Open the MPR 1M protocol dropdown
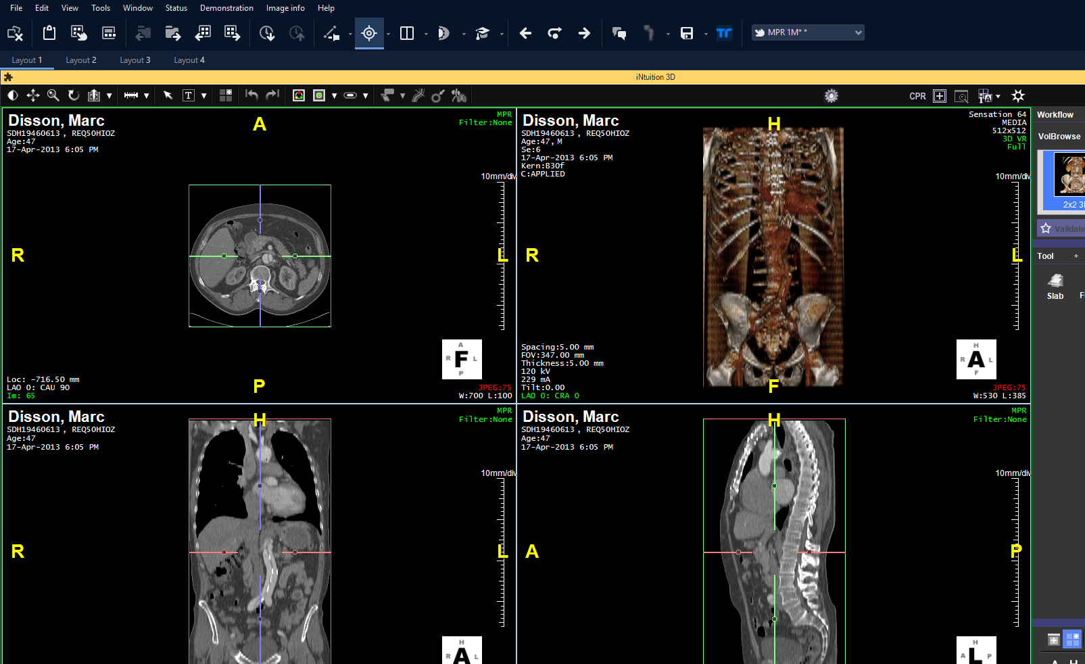 (808, 32)
